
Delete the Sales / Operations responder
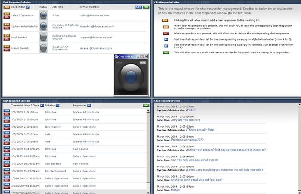(x=7, y=17)
